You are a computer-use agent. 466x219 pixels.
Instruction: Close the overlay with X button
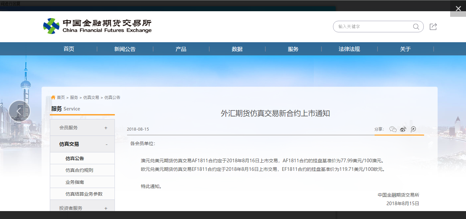tap(458, 9)
